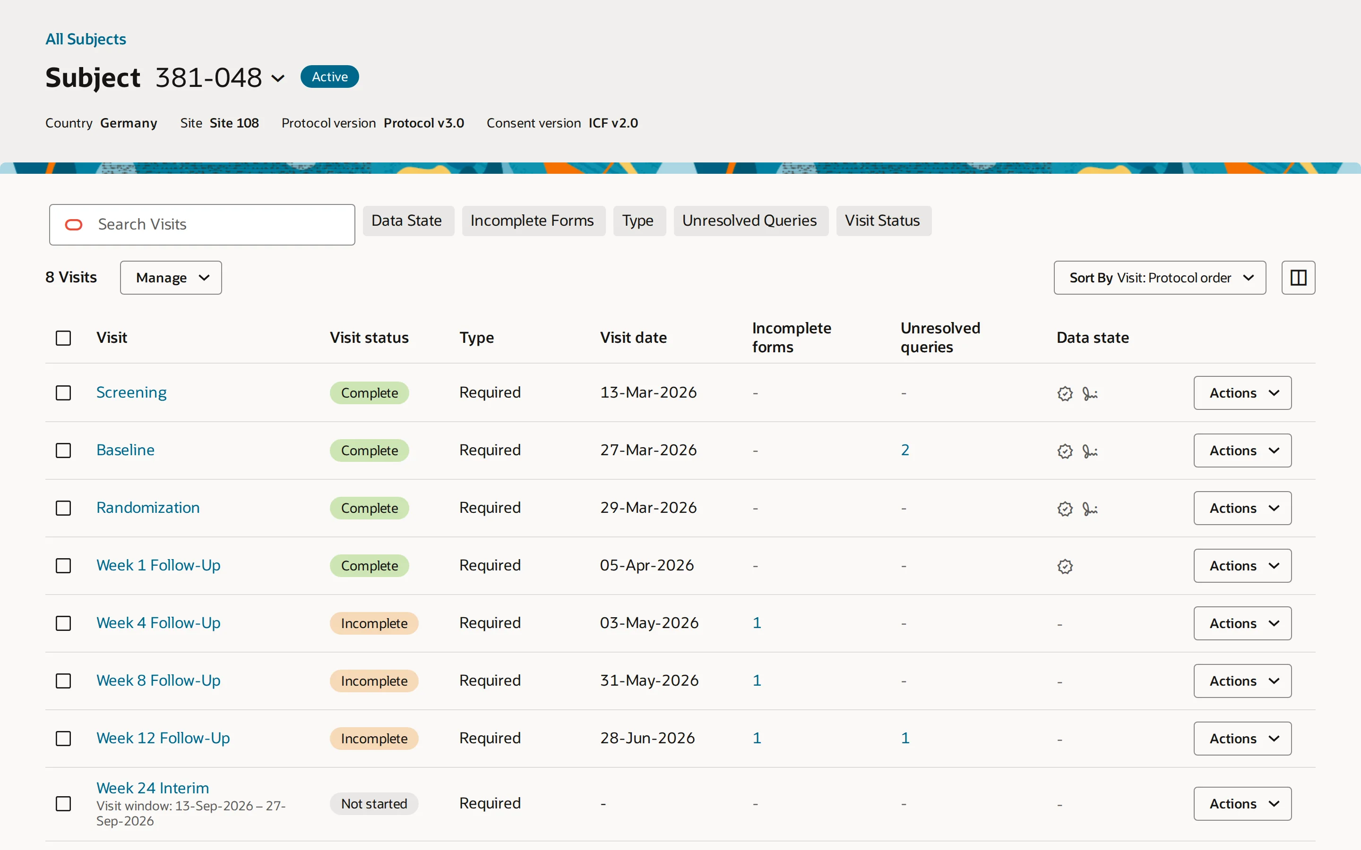This screenshot has height=850, width=1361.
Task: Check the Week 24 Interim checkbox
Action: (63, 804)
